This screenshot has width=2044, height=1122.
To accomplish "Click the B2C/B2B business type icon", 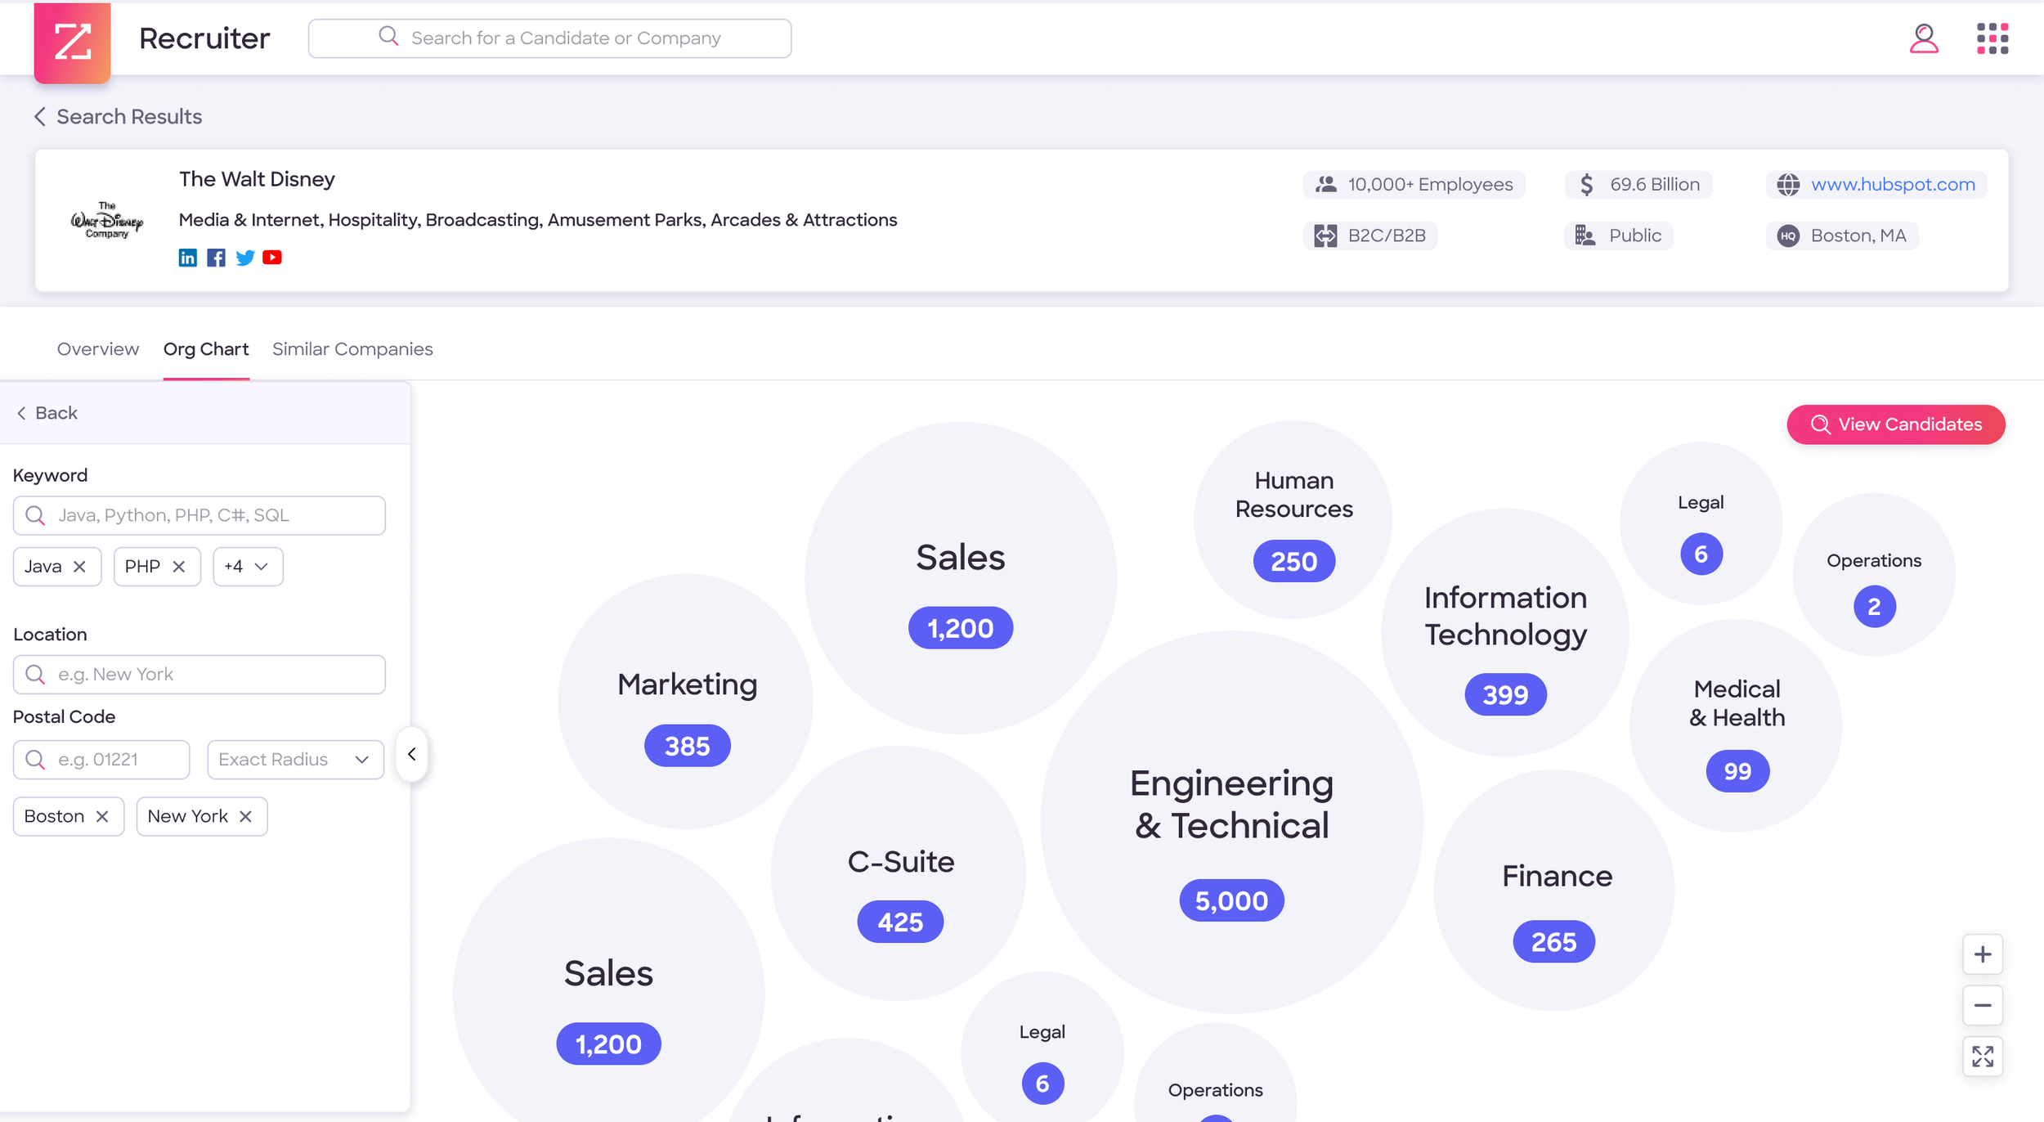I will [1325, 236].
